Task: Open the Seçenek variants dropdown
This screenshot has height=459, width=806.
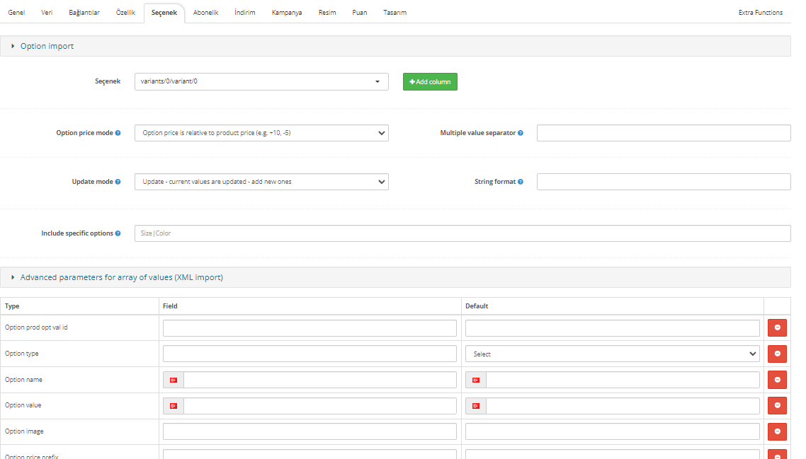Action: click(x=261, y=81)
